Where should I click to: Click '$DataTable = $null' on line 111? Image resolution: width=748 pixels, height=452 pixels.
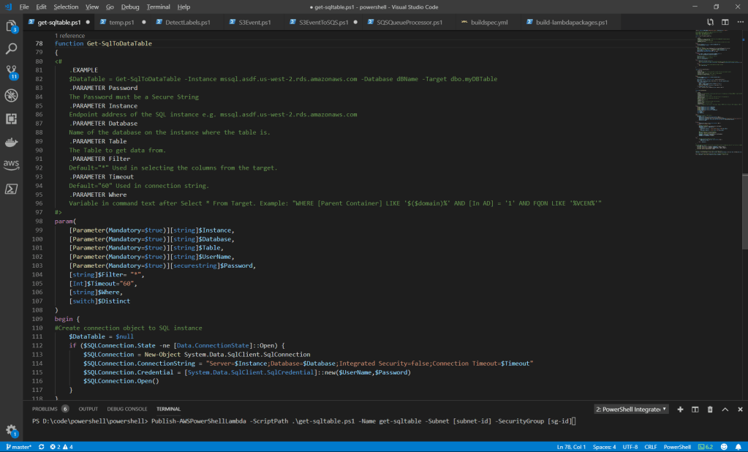click(101, 336)
